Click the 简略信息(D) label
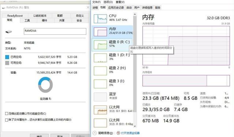The width and height of the screenshot is (234, 137). click(x=106, y=133)
